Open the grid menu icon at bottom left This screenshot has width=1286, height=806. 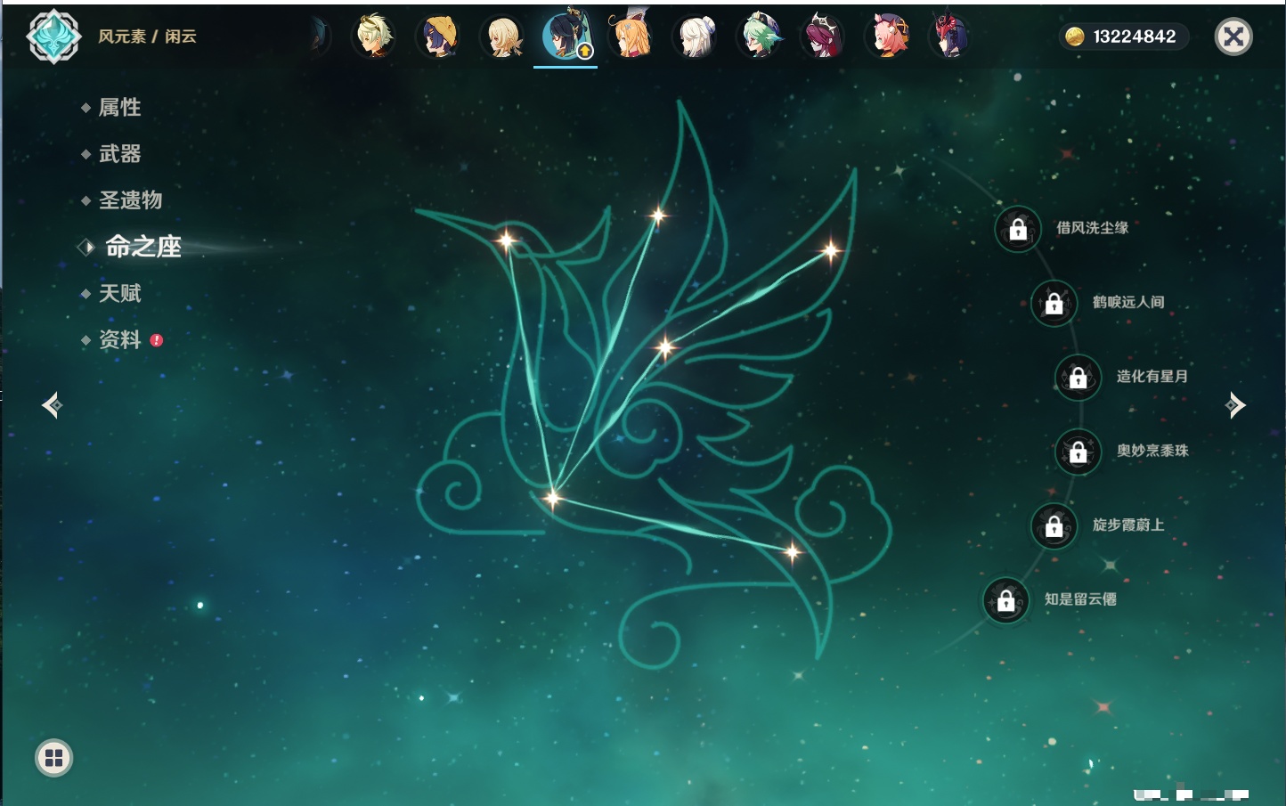pyautogui.click(x=53, y=758)
